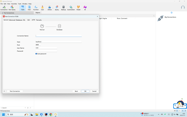
Task: Click the Host field containing localhost
Action: (59, 42)
